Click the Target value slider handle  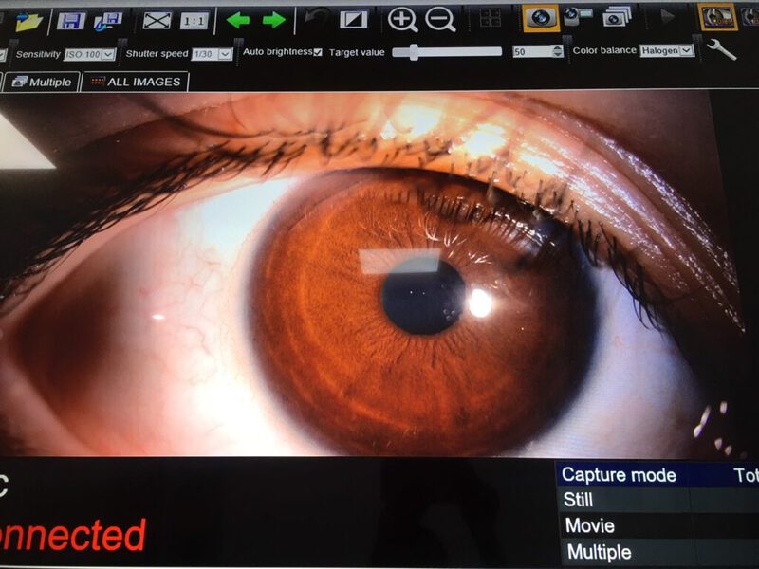pos(413,52)
